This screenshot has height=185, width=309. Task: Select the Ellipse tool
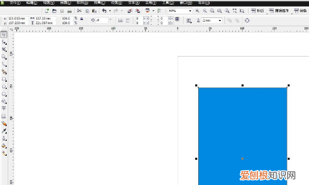(4, 87)
